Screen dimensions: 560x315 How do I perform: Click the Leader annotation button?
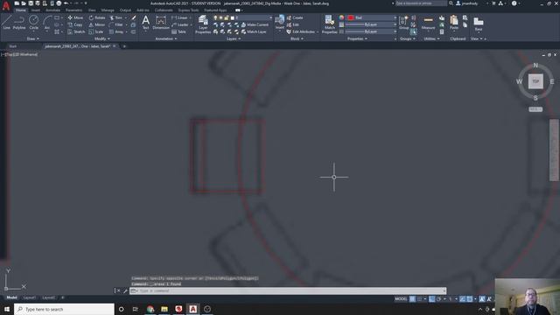pos(180,24)
